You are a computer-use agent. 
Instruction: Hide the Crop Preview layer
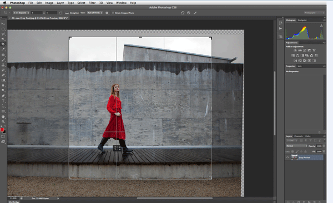[x=287, y=158]
